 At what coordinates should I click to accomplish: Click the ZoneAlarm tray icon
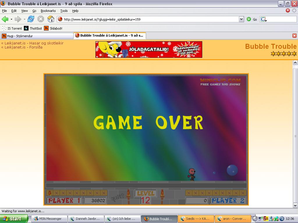(x=266, y=219)
